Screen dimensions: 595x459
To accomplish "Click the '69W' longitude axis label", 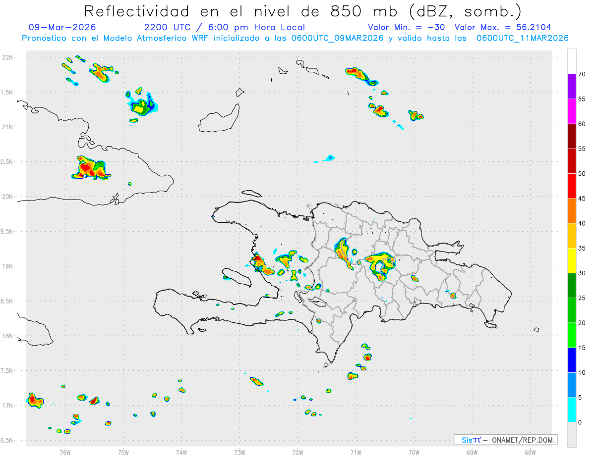I will tap(472, 452).
